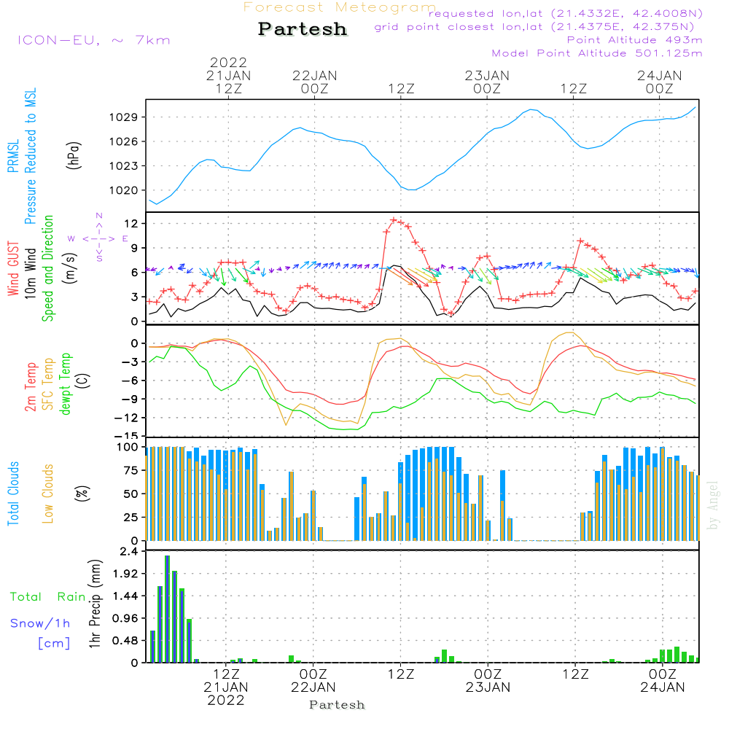Viewport: 729px width, 729px height.
Task: Select the 'Pressure Reduced to MSL' label
Action: [x=30, y=156]
